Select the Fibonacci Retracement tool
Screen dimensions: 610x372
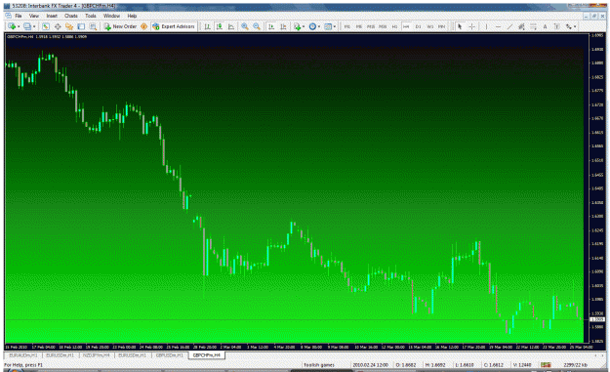point(533,26)
